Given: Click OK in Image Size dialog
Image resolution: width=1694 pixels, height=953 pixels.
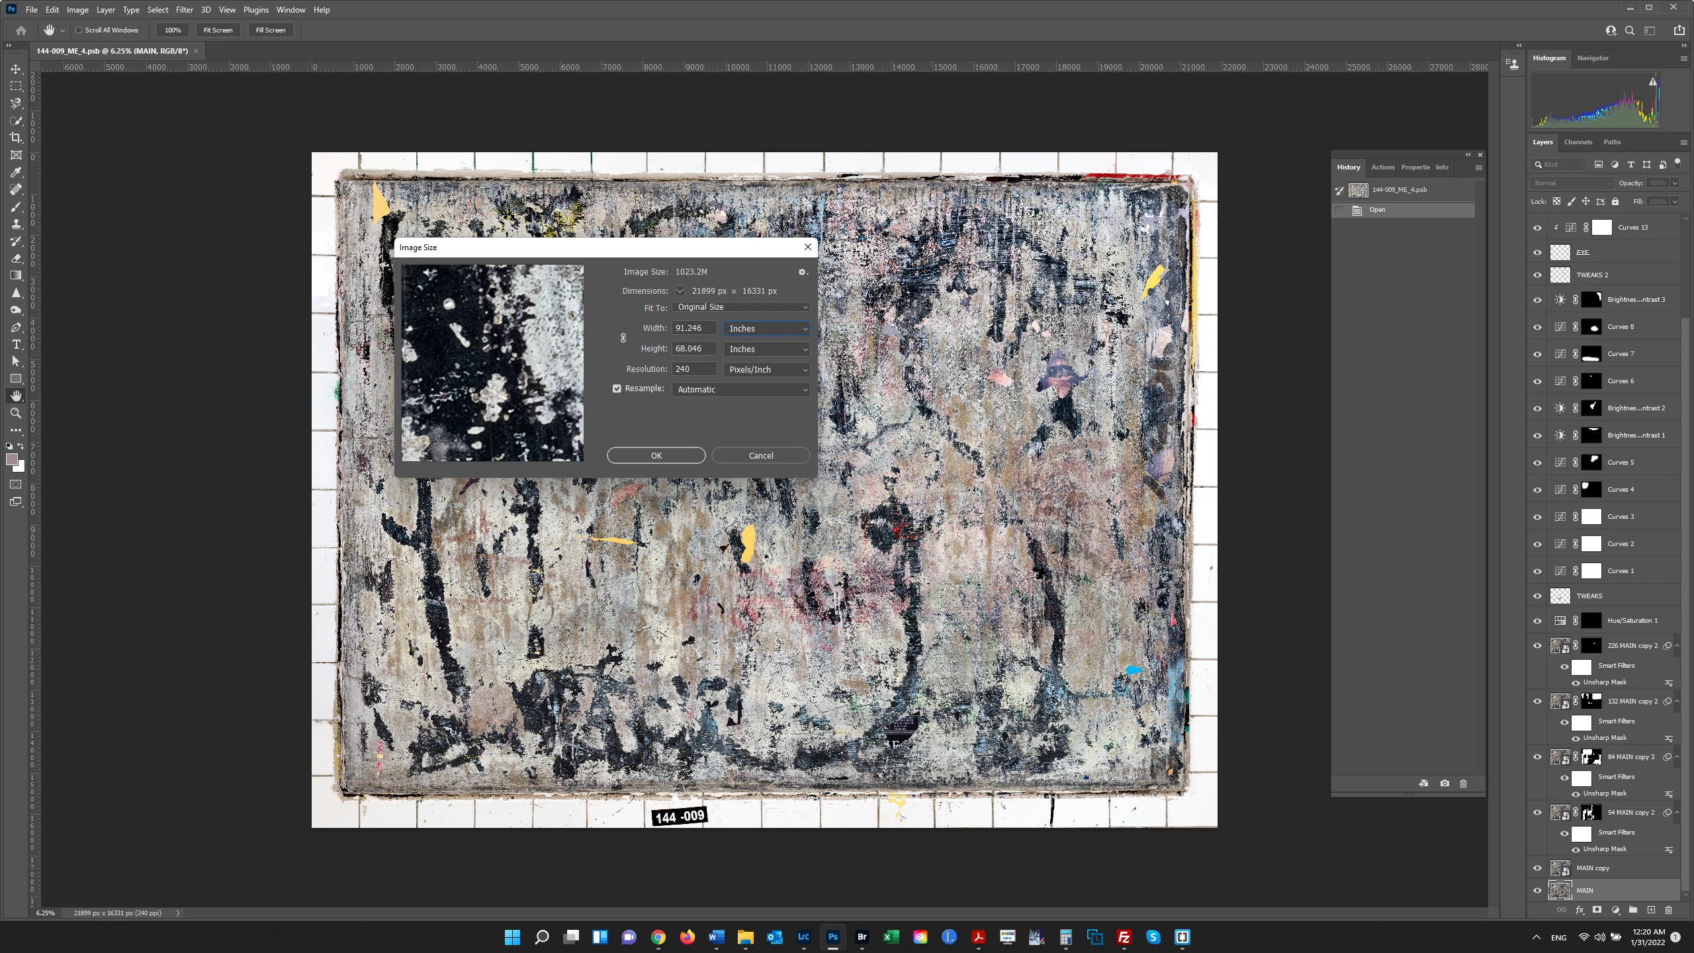Looking at the screenshot, I should coord(656,455).
